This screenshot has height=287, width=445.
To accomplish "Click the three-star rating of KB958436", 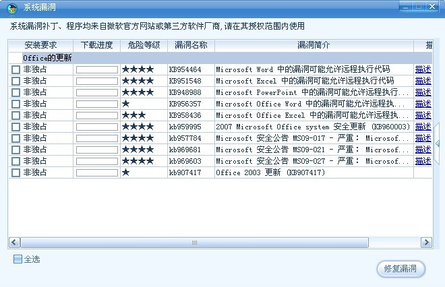I will coord(133,115).
